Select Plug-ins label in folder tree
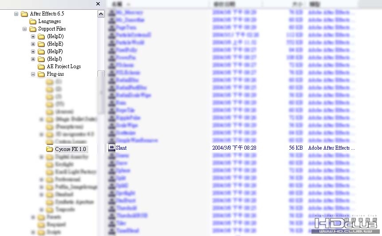The width and height of the screenshot is (382, 236). tap(55, 74)
